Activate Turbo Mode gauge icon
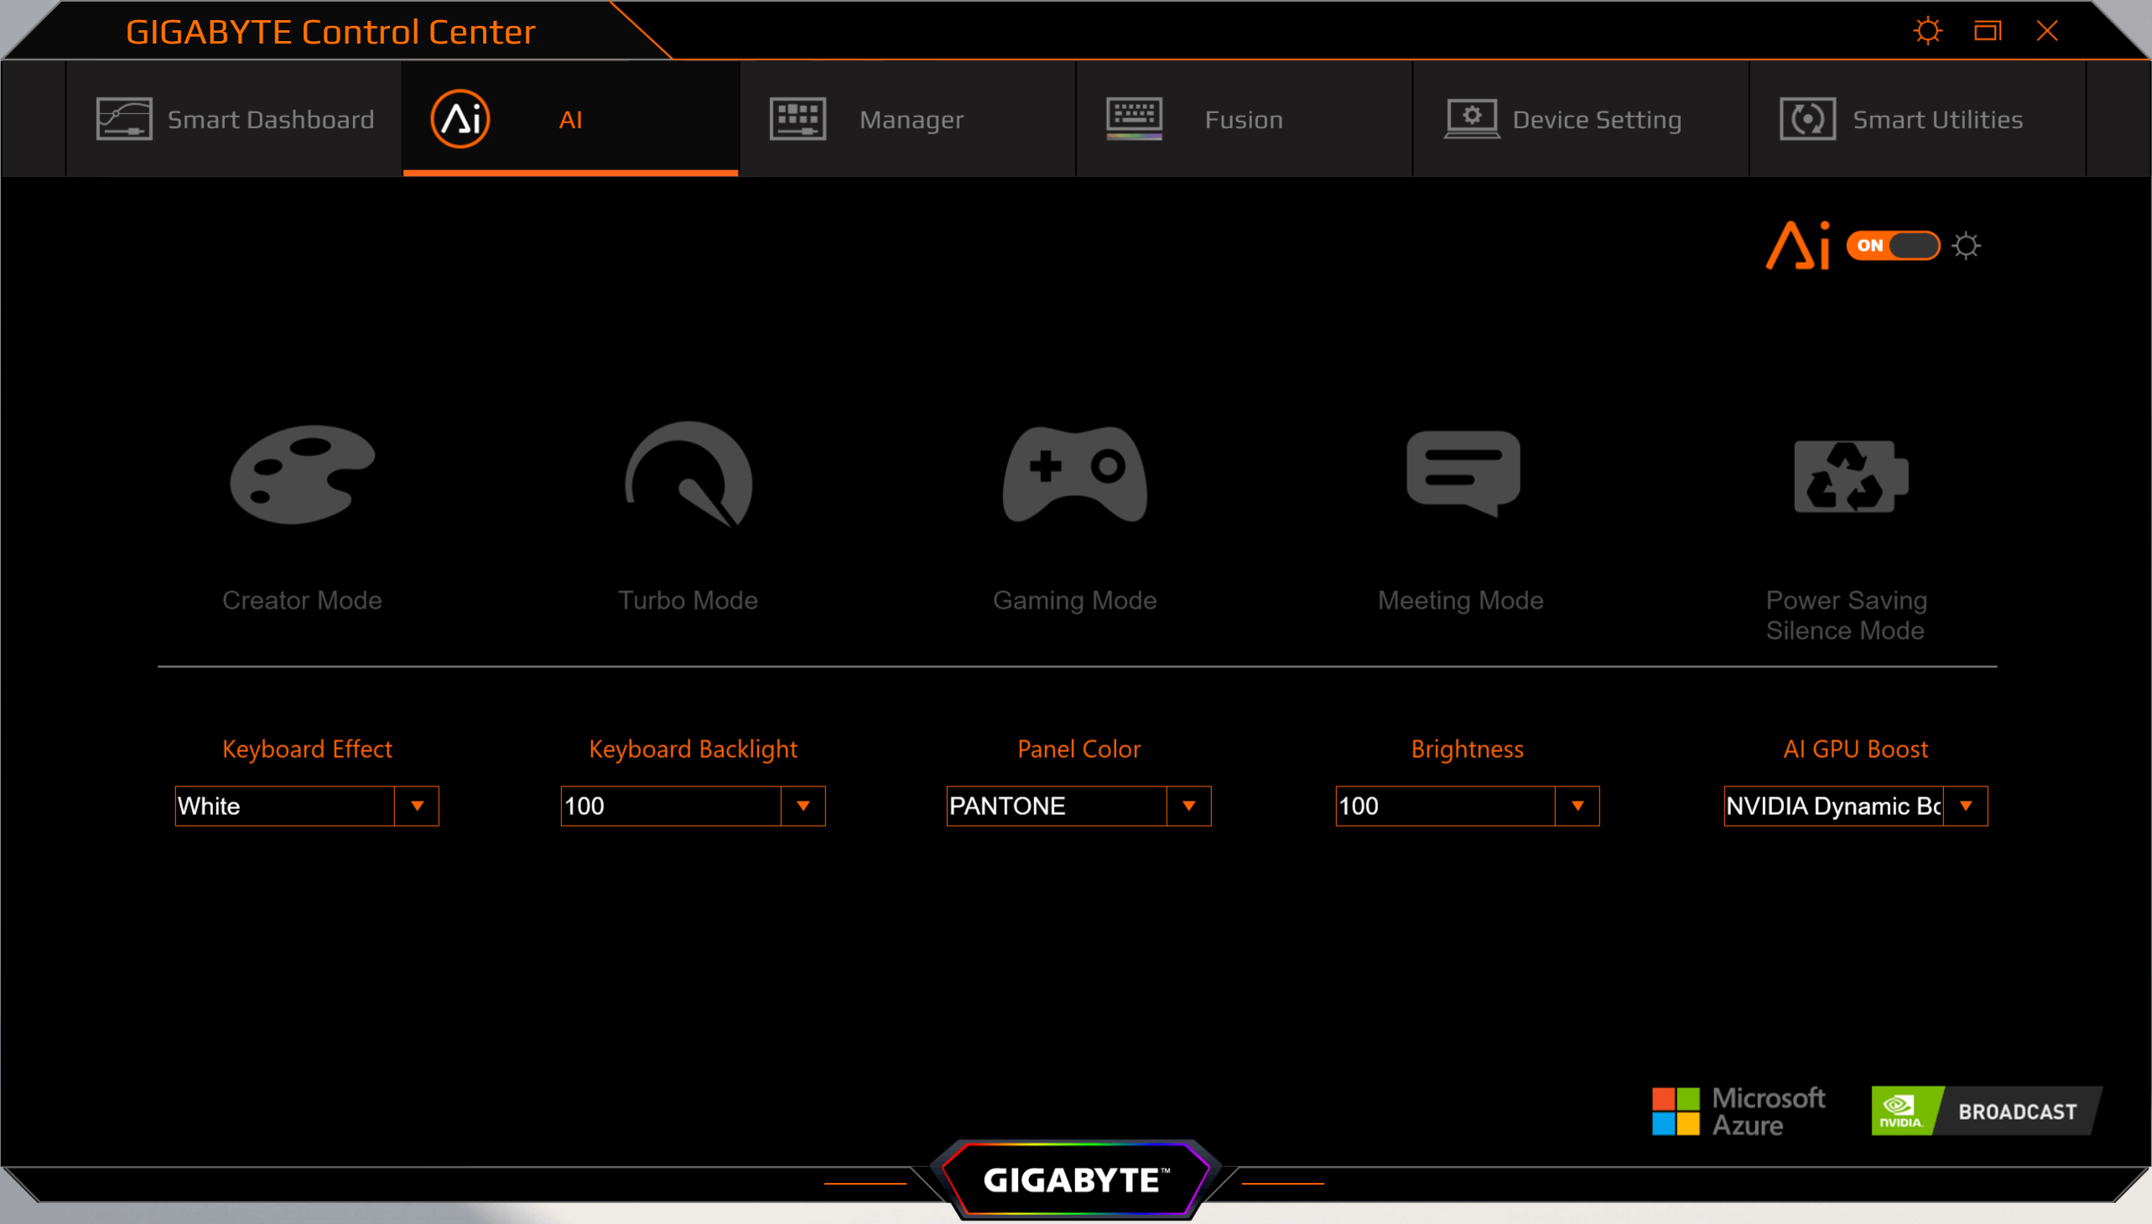 pyautogui.click(x=688, y=475)
